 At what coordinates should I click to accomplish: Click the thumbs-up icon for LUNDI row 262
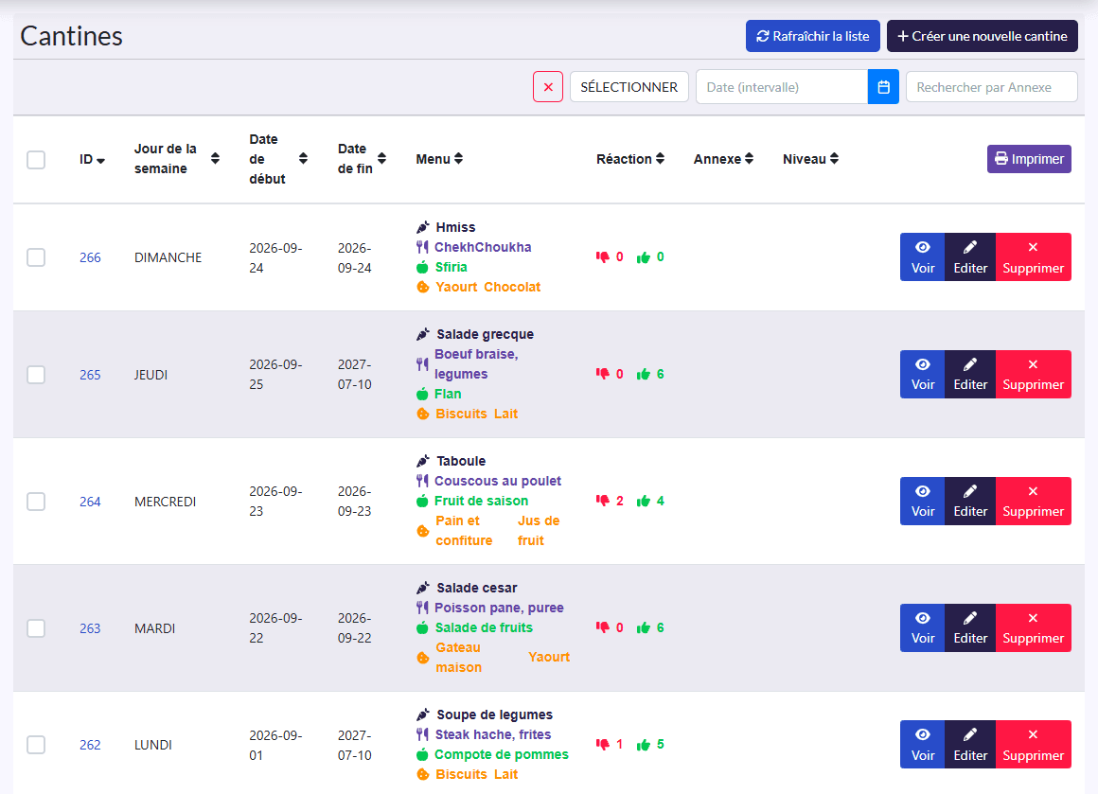tap(643, 745)
